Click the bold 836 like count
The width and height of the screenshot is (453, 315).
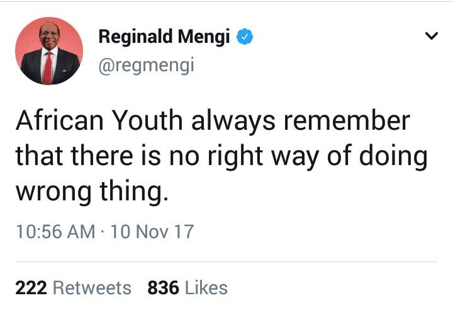[x=163, y=288]
